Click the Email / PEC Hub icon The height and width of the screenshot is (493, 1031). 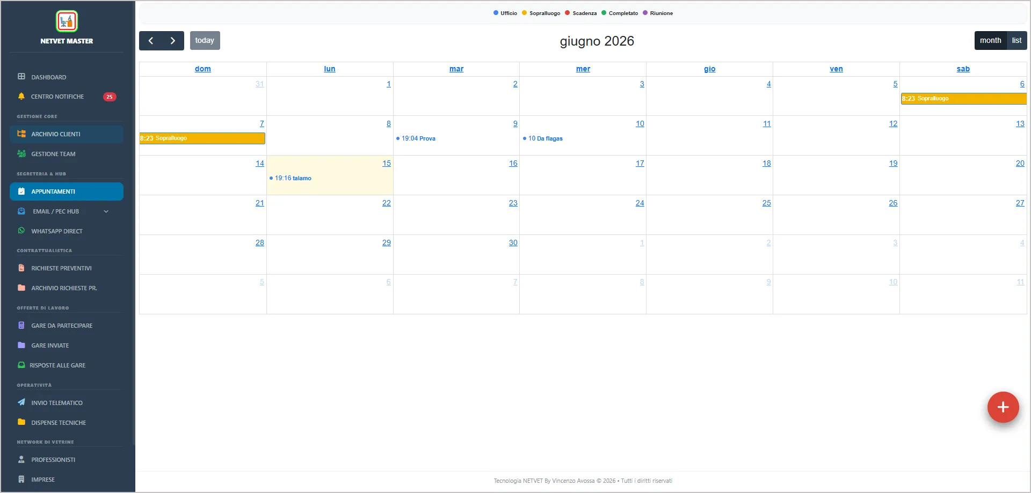pyautogui.click(x=21, y=211)
